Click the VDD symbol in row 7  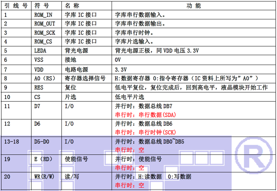click(39, 69)
